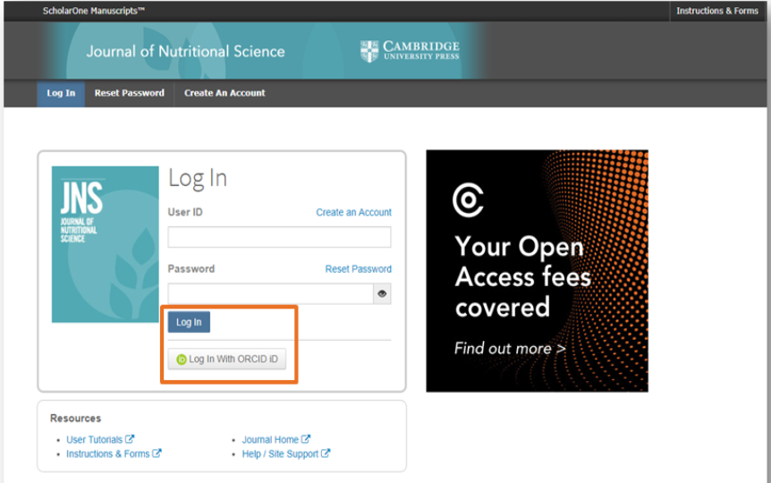Open the Create An Account tab
This screenshot has width=771, height=483.
coord(225,93)
